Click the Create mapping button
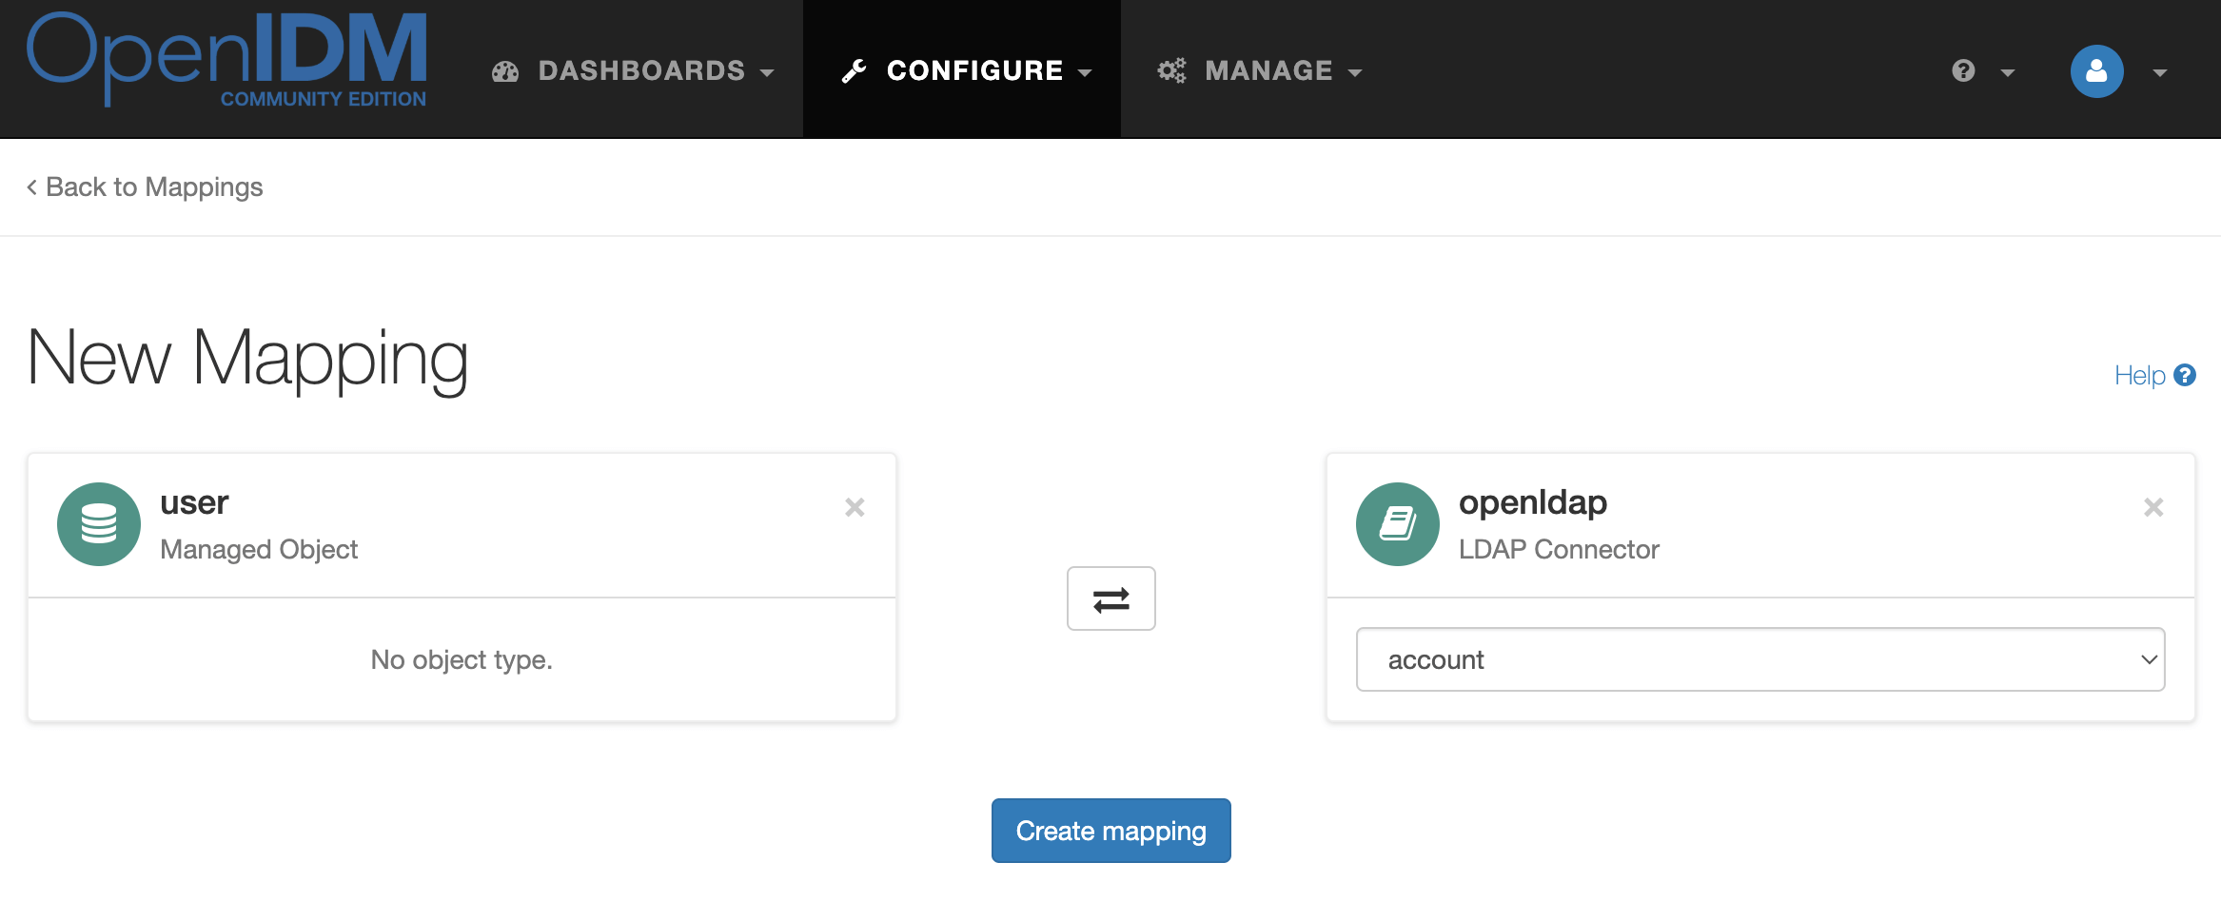Image resolution: width=2221 pixels, height=902 pixels. pos(1111,831)
